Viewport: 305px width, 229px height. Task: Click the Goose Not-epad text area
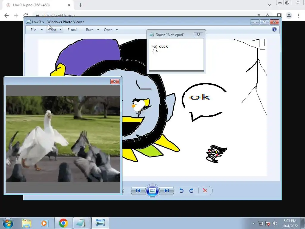(x=176, y=54)
